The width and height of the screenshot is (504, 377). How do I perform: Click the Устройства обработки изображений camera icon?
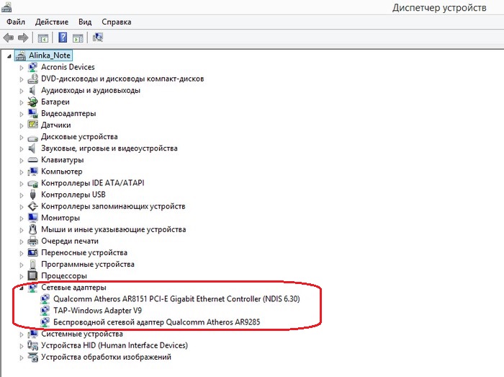click(32, 357)
